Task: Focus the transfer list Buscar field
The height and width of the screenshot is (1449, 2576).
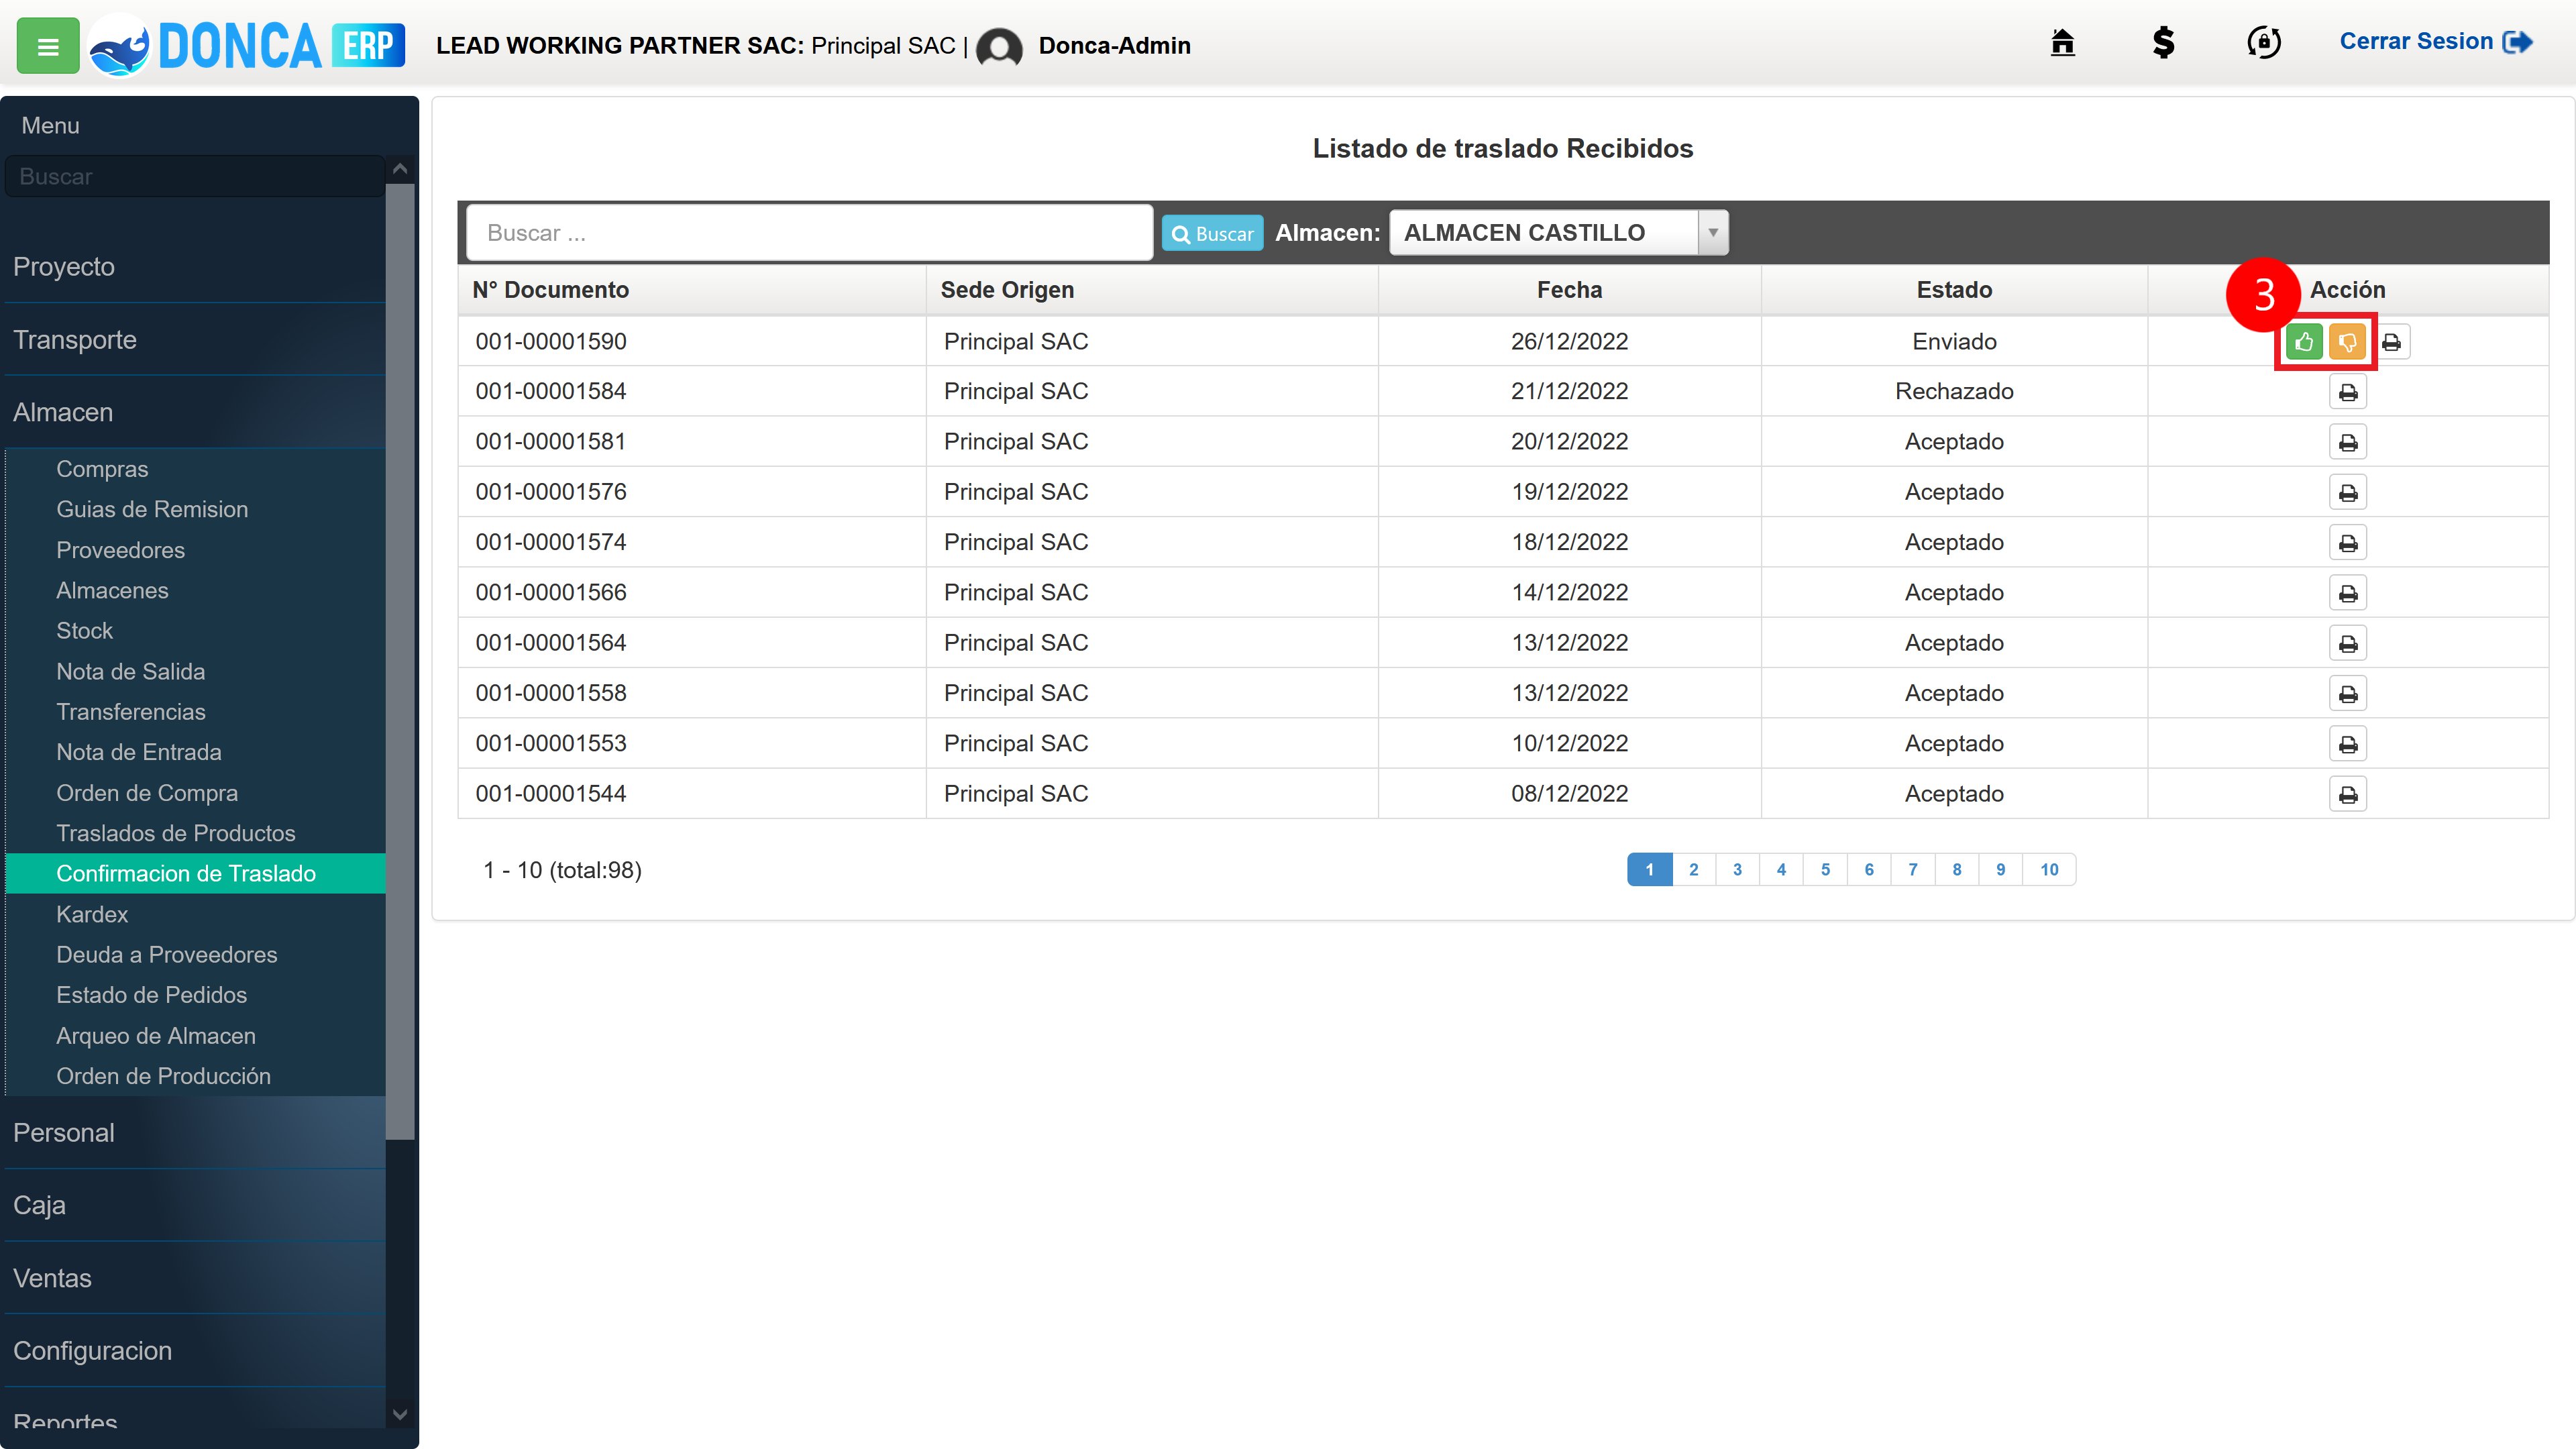Action: tap(810, 233)
